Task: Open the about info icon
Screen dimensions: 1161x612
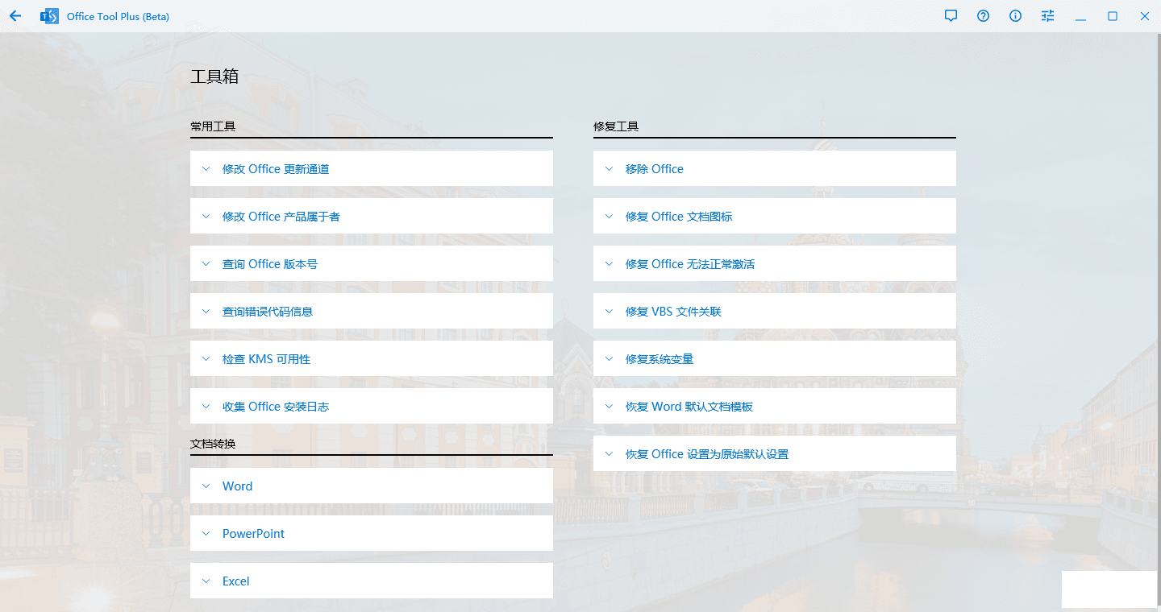Action: coord(1016,16)
